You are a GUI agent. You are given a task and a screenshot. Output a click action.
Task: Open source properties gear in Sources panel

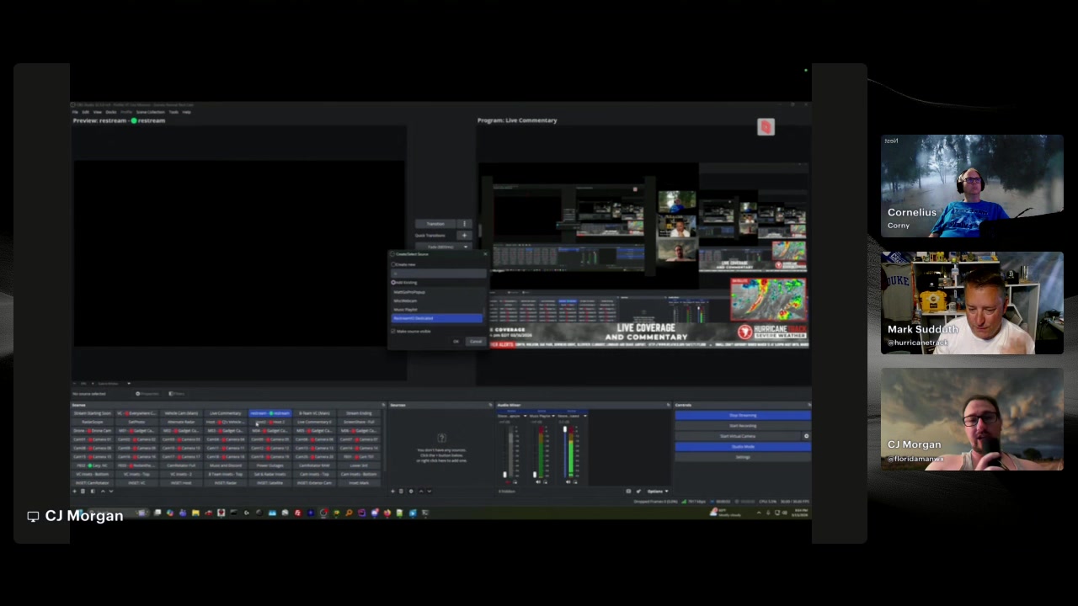pyautogui.click(x=411, y=491)
